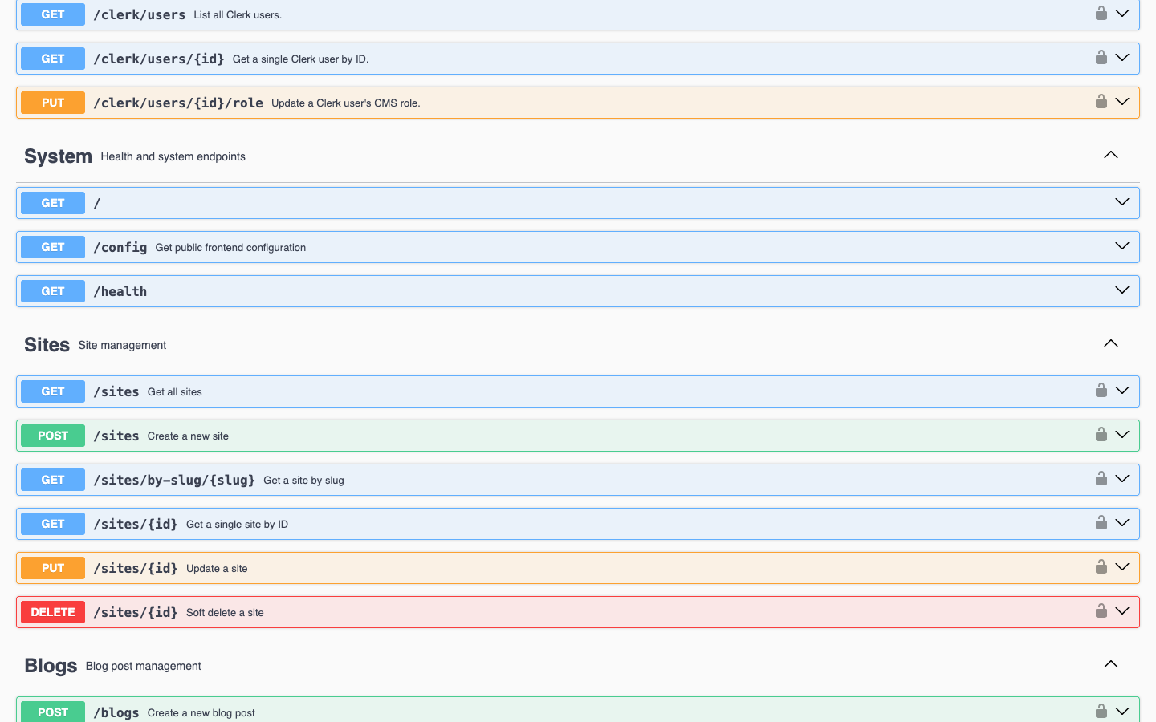Screen dimensions: 1156x722
Task: Click the lock icon on POST /sites
Action: pos(1101,434)
